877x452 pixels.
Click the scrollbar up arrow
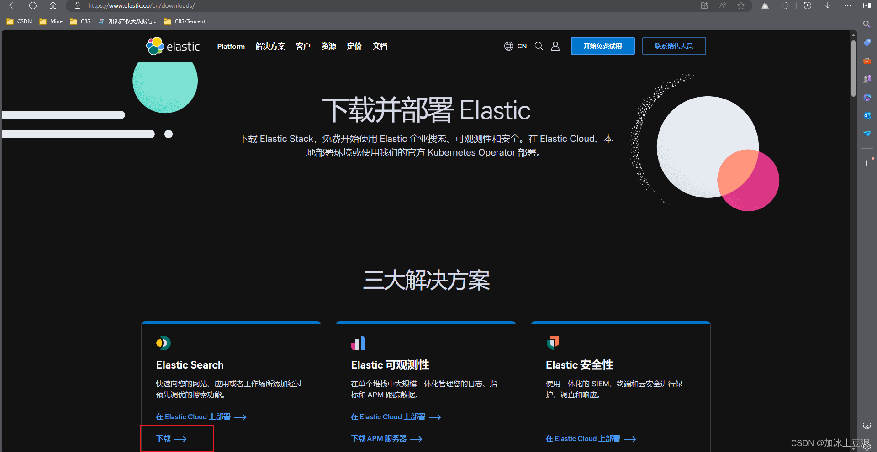[x=853, y=35]
